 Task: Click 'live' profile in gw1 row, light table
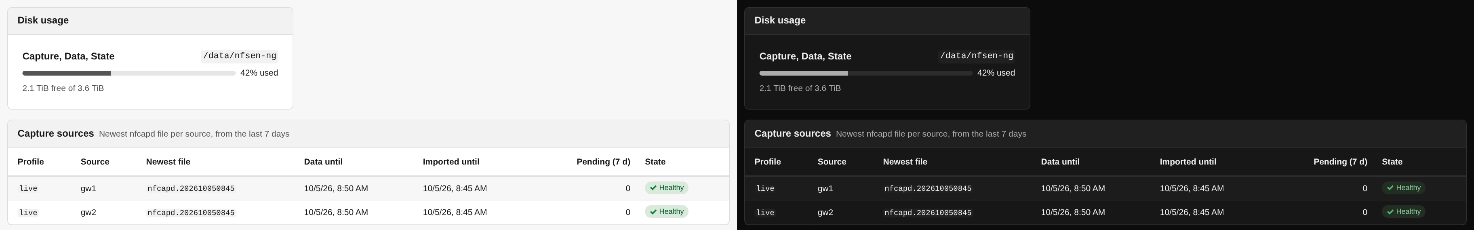(x=29, y=188)
